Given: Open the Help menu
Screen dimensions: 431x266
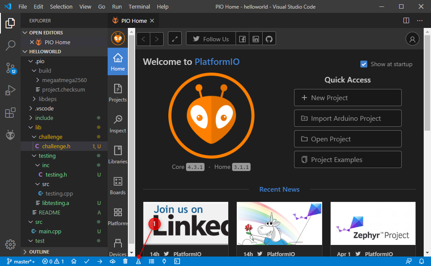Looking at the screenshot, I should point(162,6).
